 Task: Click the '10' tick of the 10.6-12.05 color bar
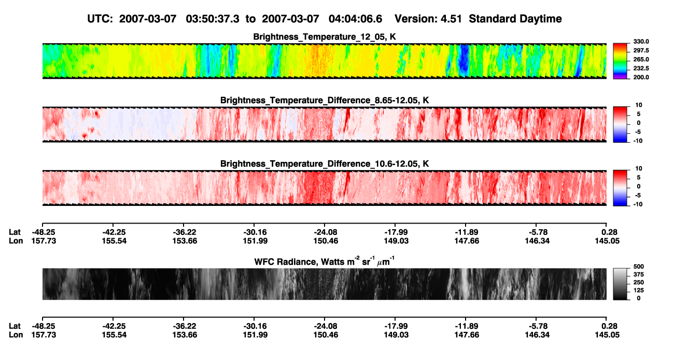pos(639,168)
